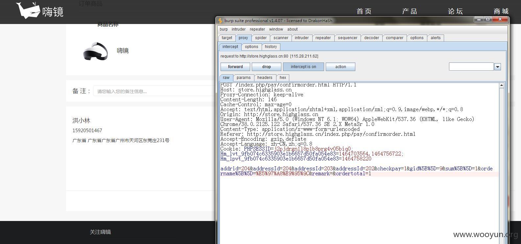Viewport: 521px width, 244px height.
Task: Open the dropdown arrow beside the search box
Action: point(497,67)
